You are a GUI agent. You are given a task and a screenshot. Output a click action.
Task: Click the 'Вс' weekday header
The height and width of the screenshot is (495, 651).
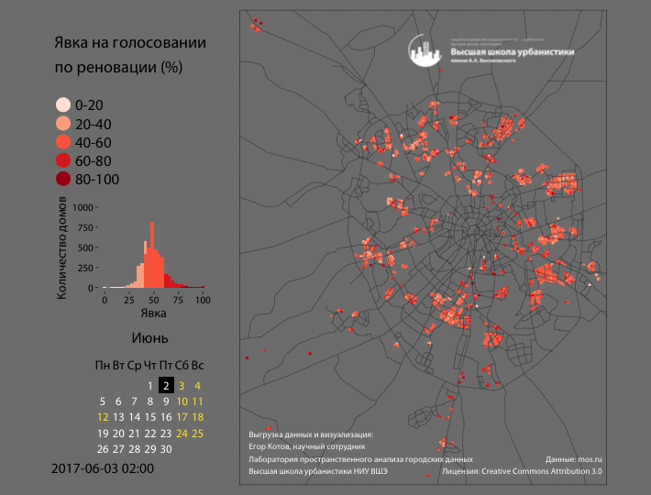pos(198,365)
